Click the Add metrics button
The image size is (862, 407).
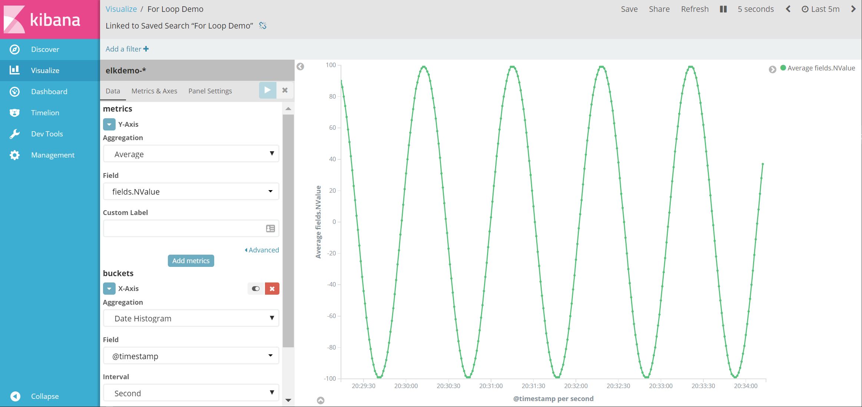click(190, 261)
